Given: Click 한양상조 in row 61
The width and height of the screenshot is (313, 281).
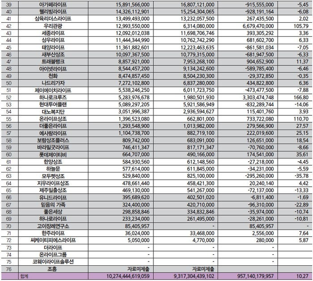Looking at the screenshot, I should pos(53,162).
